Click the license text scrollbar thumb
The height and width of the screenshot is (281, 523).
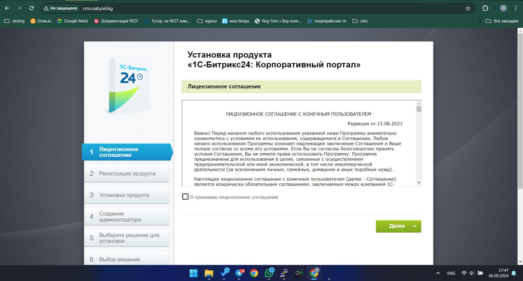(x=419, y=109)
